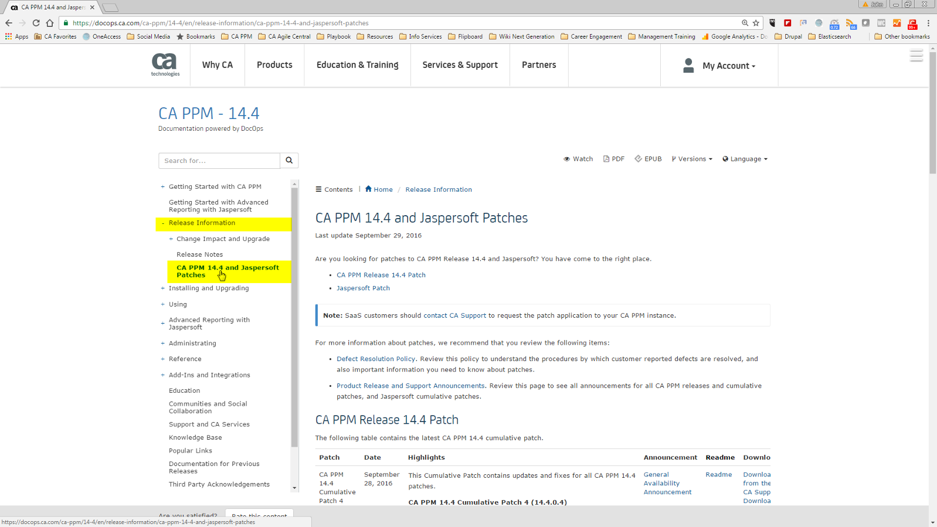This screenshot has height=527, width=937.
Task: Go to Home via house icon
Action: tap(368, 189)
